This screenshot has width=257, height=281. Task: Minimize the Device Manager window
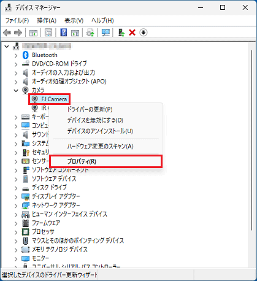201,7
